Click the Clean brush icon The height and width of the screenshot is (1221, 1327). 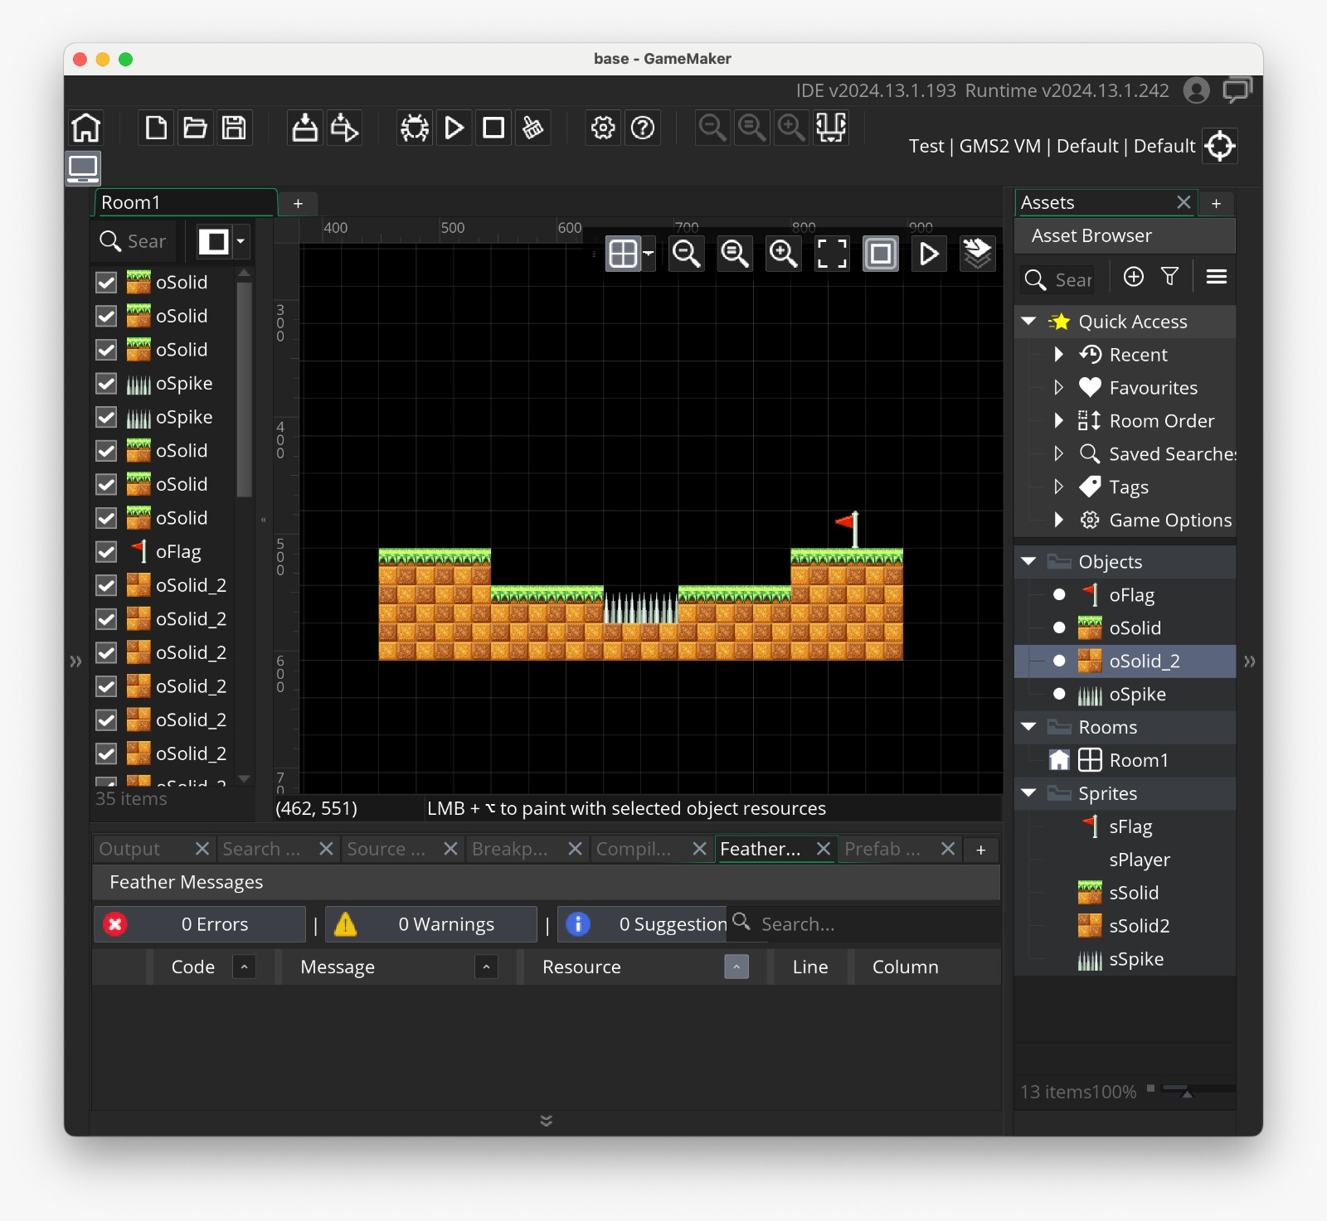pyautogui.click(x=532, y=128)
